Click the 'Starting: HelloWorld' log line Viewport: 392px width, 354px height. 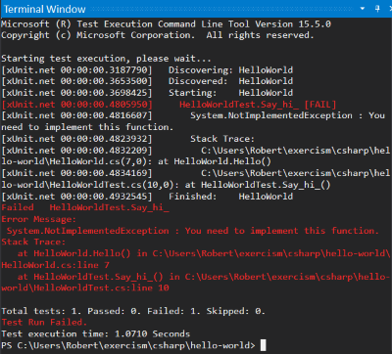tap(147, 93)
